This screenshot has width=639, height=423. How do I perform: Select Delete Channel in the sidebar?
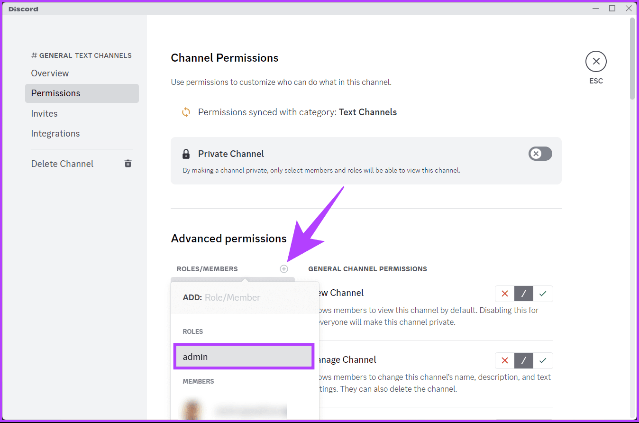(x=62, y=163)
